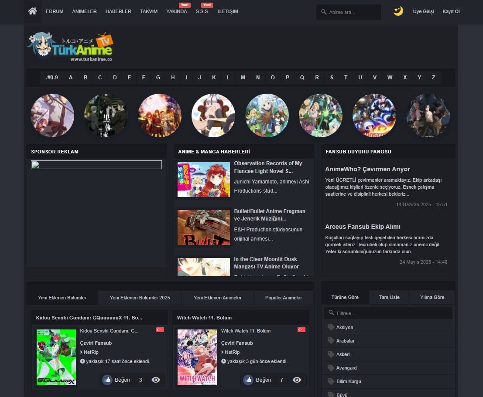Screen dimensions: 483x397
Task: Open AnimeWho? Çevirmen Arıyor announcement
Action: tap(367, 169)
